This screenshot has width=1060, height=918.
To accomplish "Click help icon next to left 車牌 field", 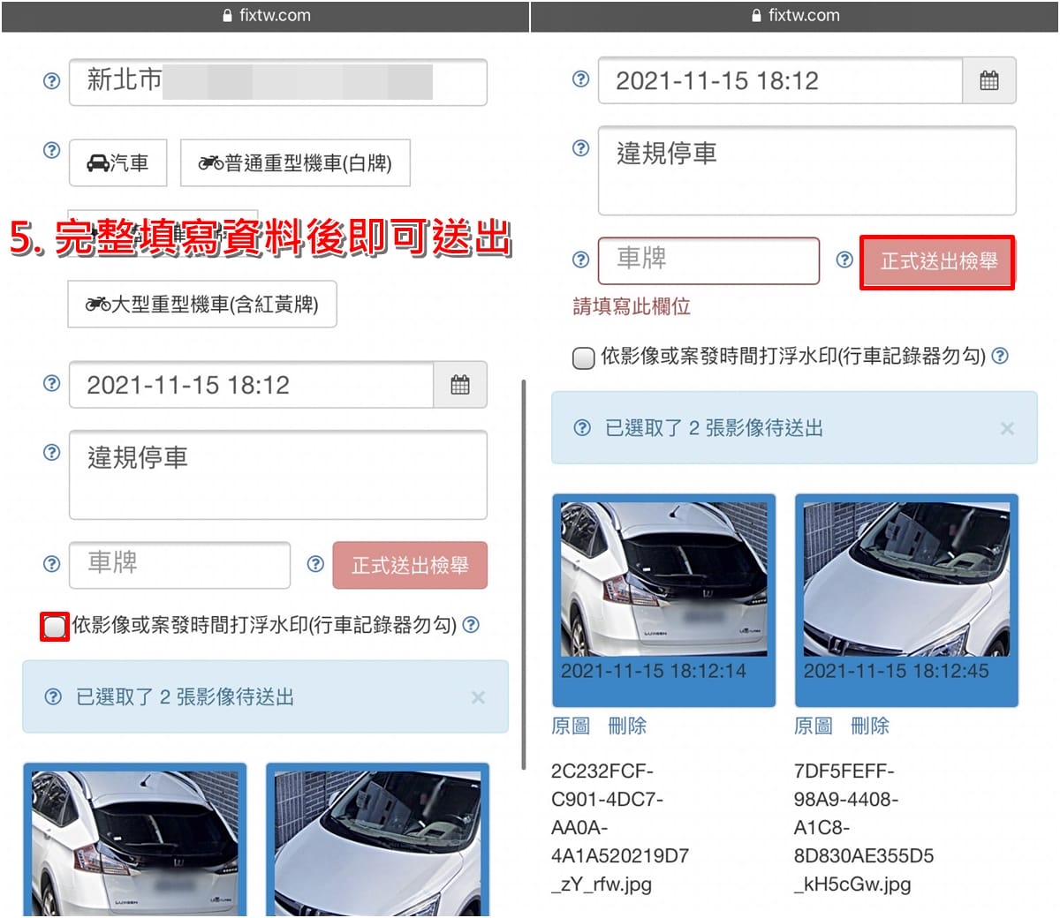I will (x=52, y=564).
